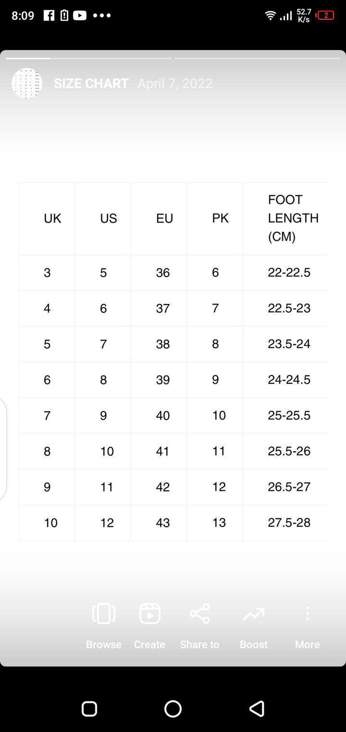Open recent apps square button
Viewport: 346px width, 732px height.
tap(89, 708)
